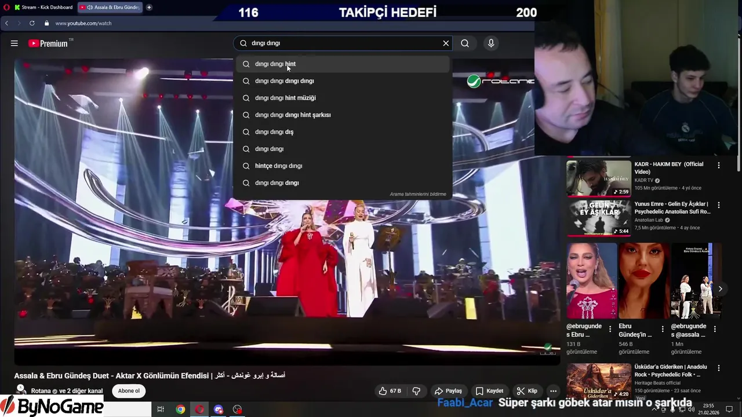The image size is (742, 417).
Task: Go to YouTube Premium home logo
Action: [48, 43]
